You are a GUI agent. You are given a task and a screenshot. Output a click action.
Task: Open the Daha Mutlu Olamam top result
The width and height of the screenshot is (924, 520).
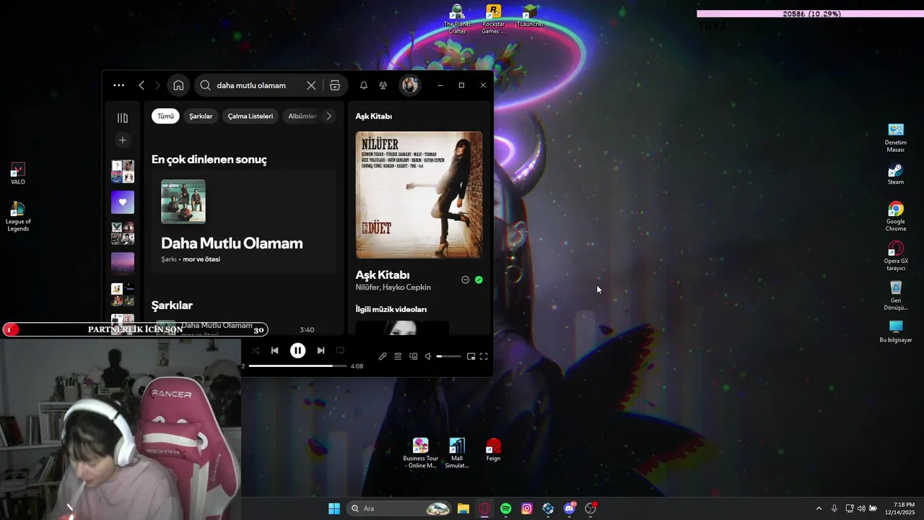(244, 222)
